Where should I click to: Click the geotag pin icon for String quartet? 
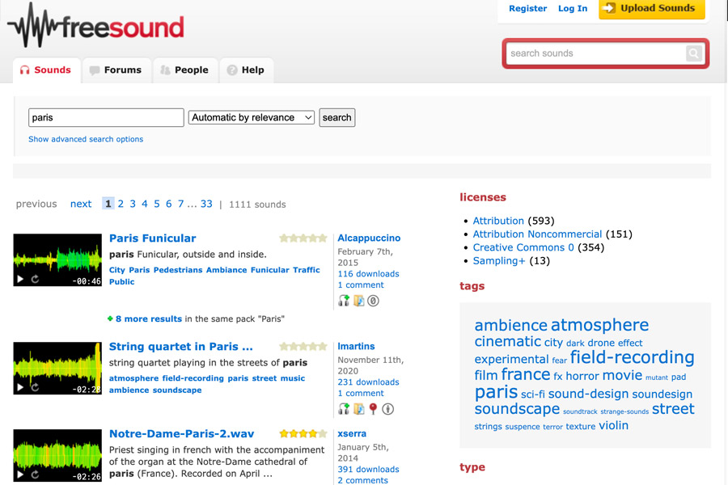(x=373, y=408)
